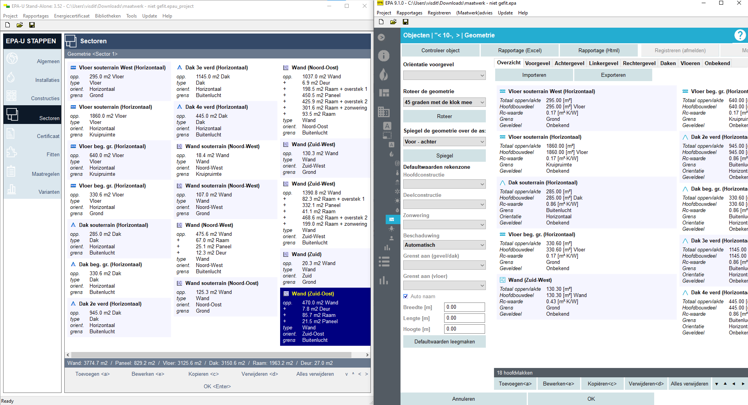Open Deelconstructie dropdown
Screen dimensions: 748x405
coord(445,204)
